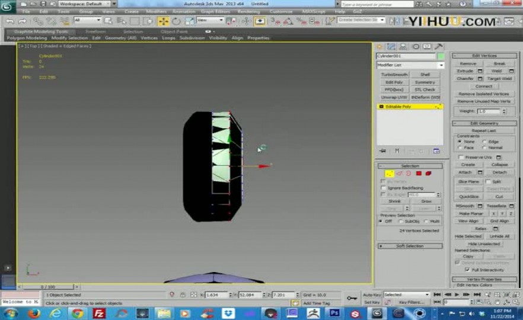The image size is (523, 320).
Task: Select Edge sub-object level icon
Action: click(x=399, y=173)
